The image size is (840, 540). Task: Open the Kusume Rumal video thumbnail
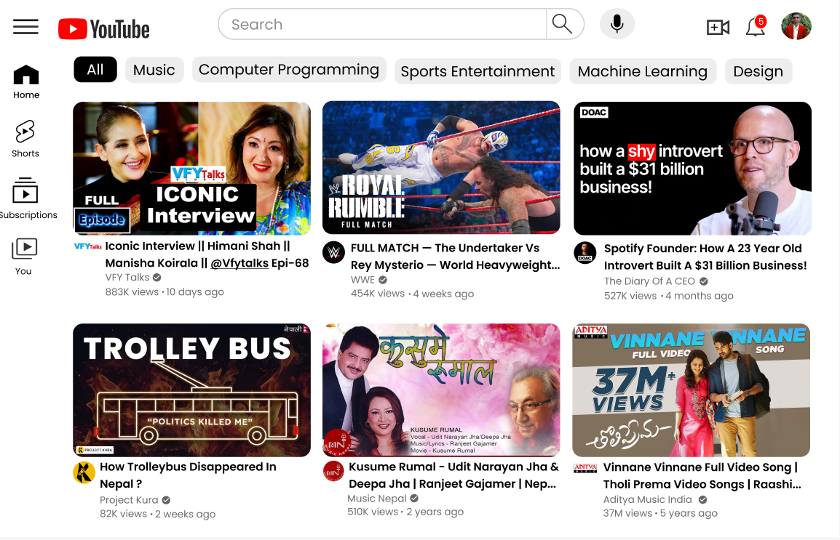(441, 390)
